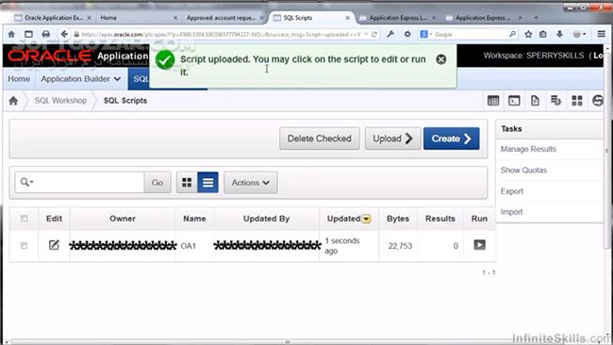Image resolution: width=613 pixels, height=345 pixels.
Task: Run the OA1 script
Action: tap(479, 245)
